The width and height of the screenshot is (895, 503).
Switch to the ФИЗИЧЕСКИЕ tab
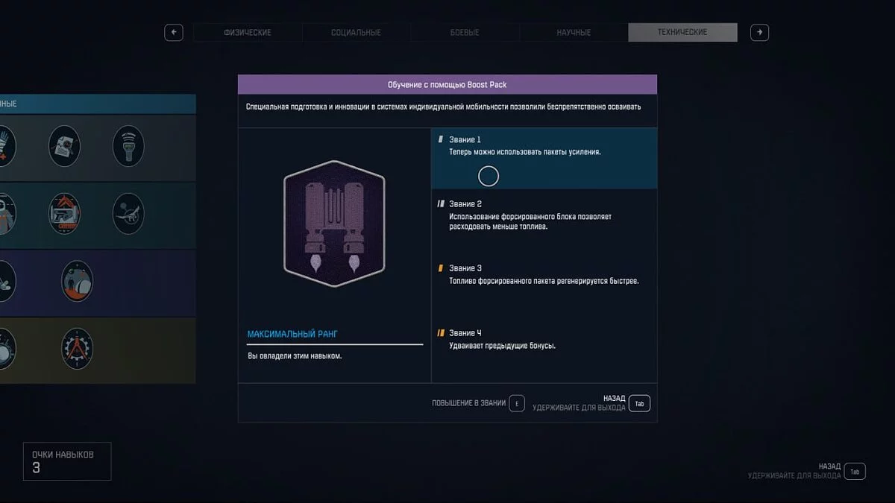click(248, 33)
